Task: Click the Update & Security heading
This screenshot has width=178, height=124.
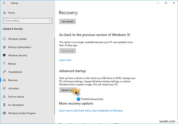Action: pyautogui.click(x=13, y=29)
